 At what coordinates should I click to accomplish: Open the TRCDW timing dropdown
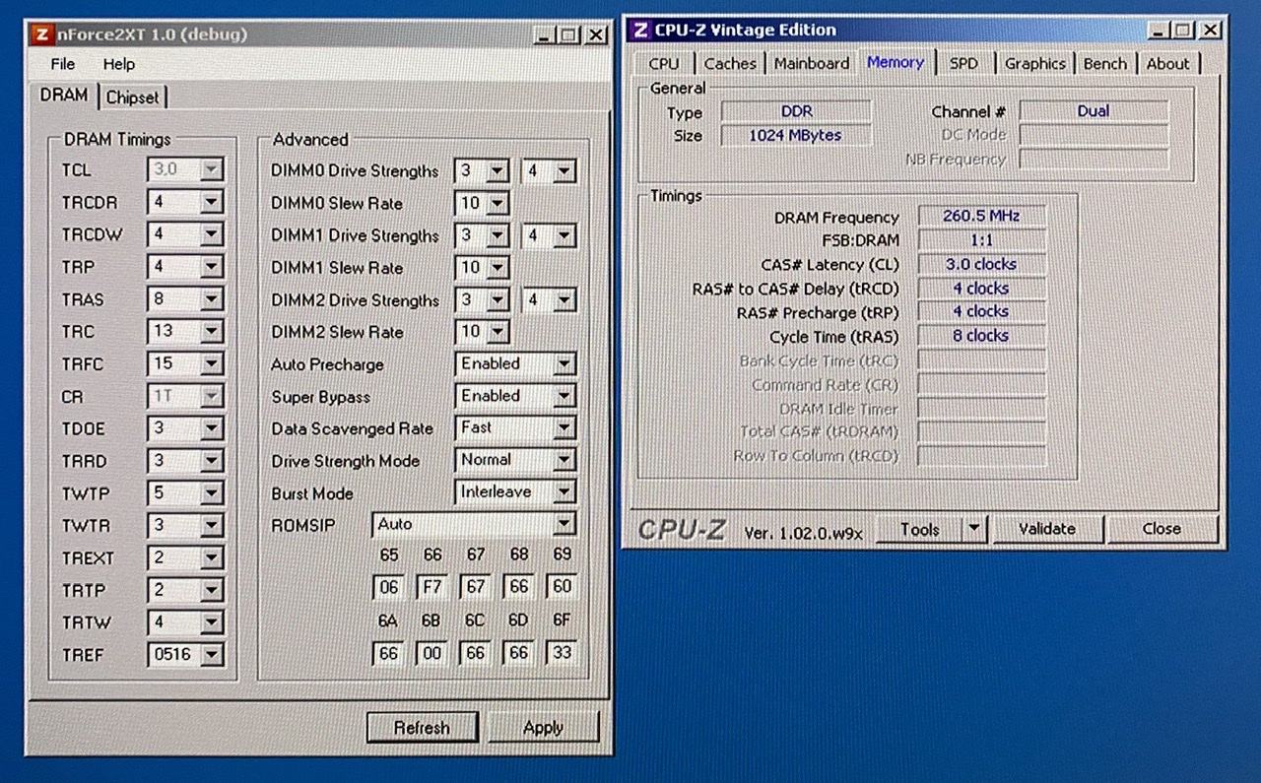tap(185, 234)
